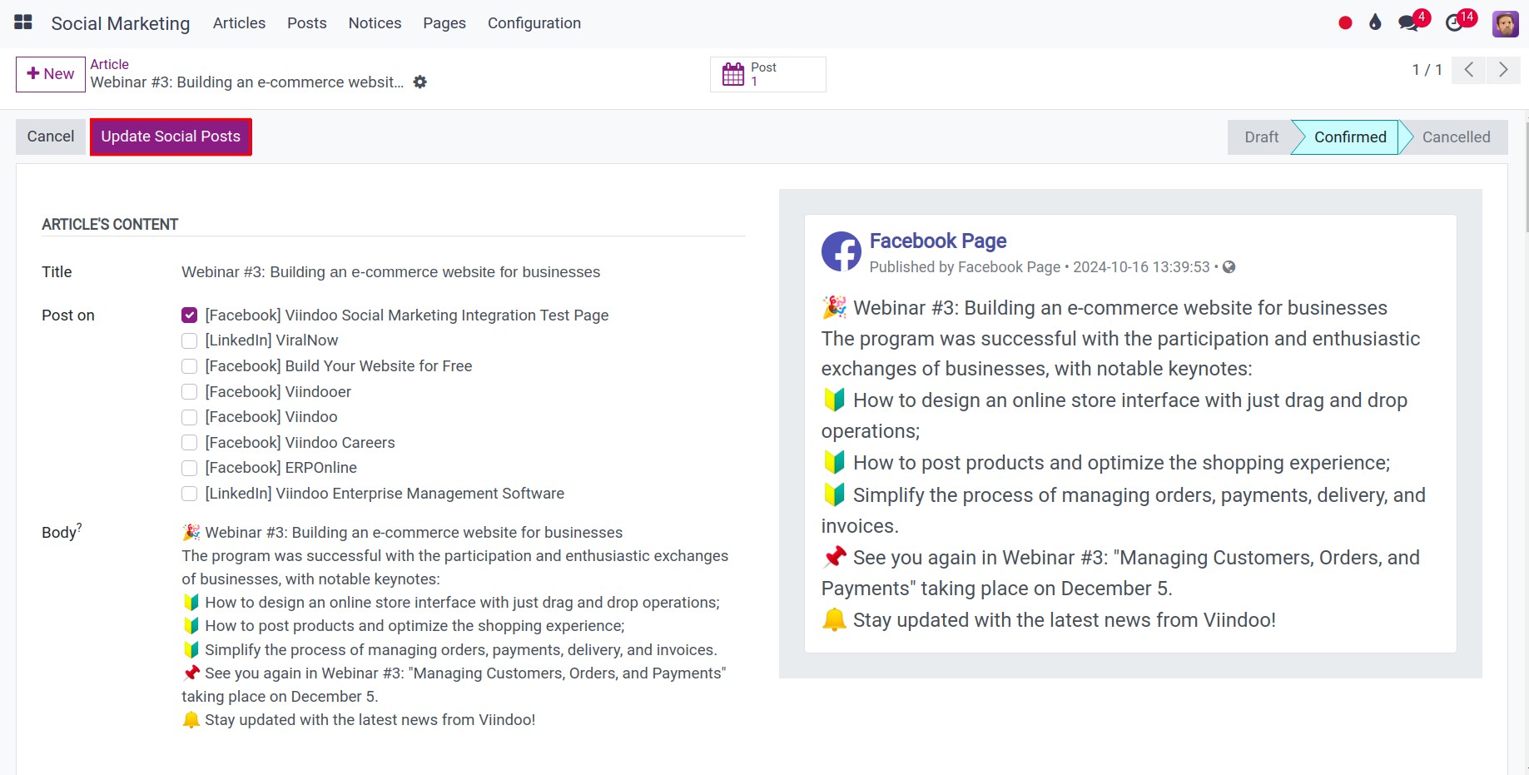Click the Update Social Posts button
Viewport: 1529px width, 775px height.
170,136
